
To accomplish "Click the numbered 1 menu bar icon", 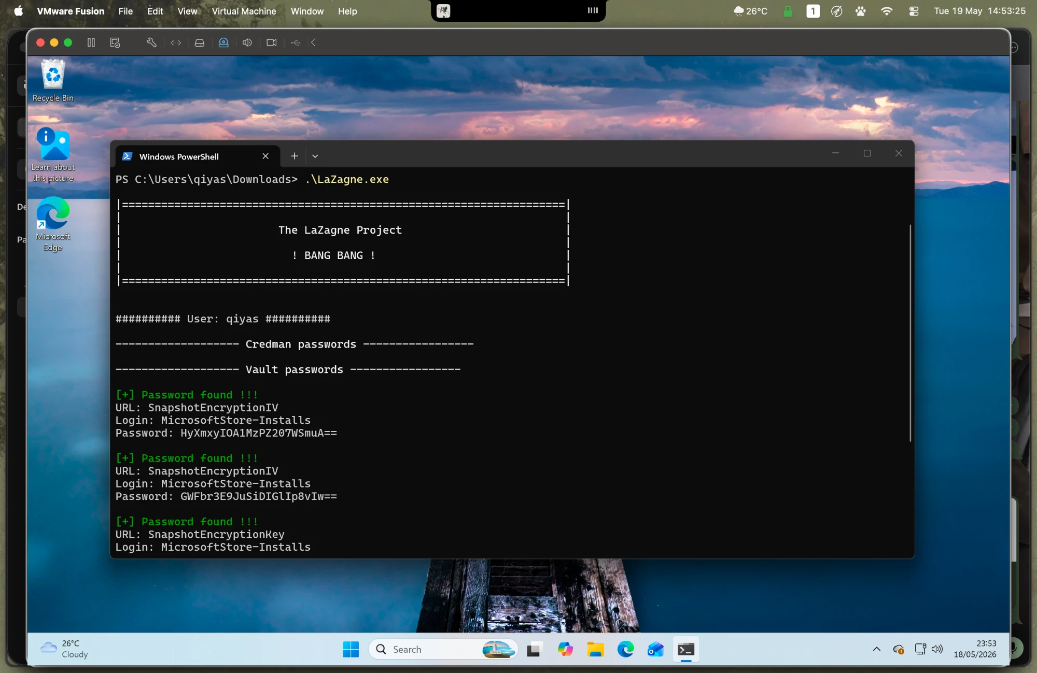I will (813, 11).
